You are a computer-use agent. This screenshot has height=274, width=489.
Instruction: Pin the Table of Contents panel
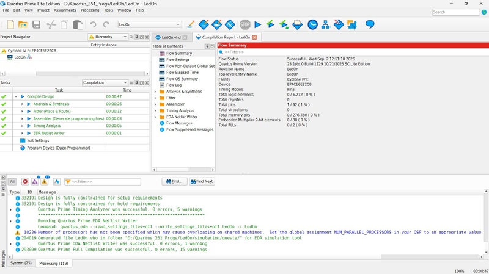(x=207, y=46)
